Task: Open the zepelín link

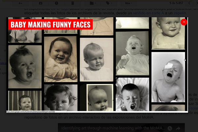Action: click(180, 13)
